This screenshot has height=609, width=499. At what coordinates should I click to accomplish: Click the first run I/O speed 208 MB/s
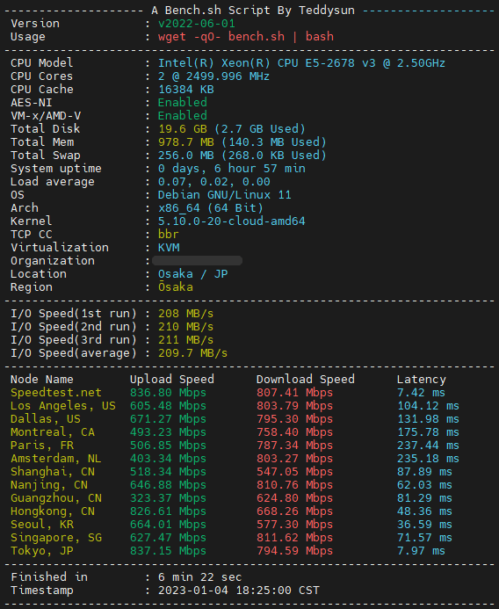[x=185, y=314]
